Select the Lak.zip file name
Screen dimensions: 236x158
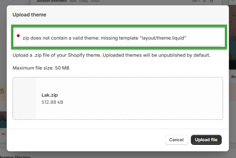(x=49, y=95)
